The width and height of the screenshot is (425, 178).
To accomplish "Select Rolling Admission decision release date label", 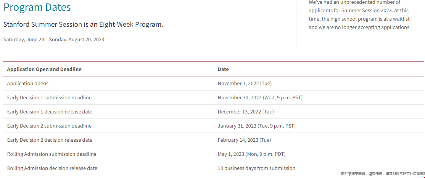I will 52,168.
